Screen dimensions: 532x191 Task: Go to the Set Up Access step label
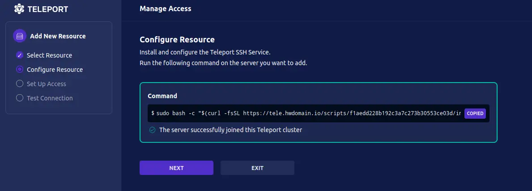(x=47, y=83)
